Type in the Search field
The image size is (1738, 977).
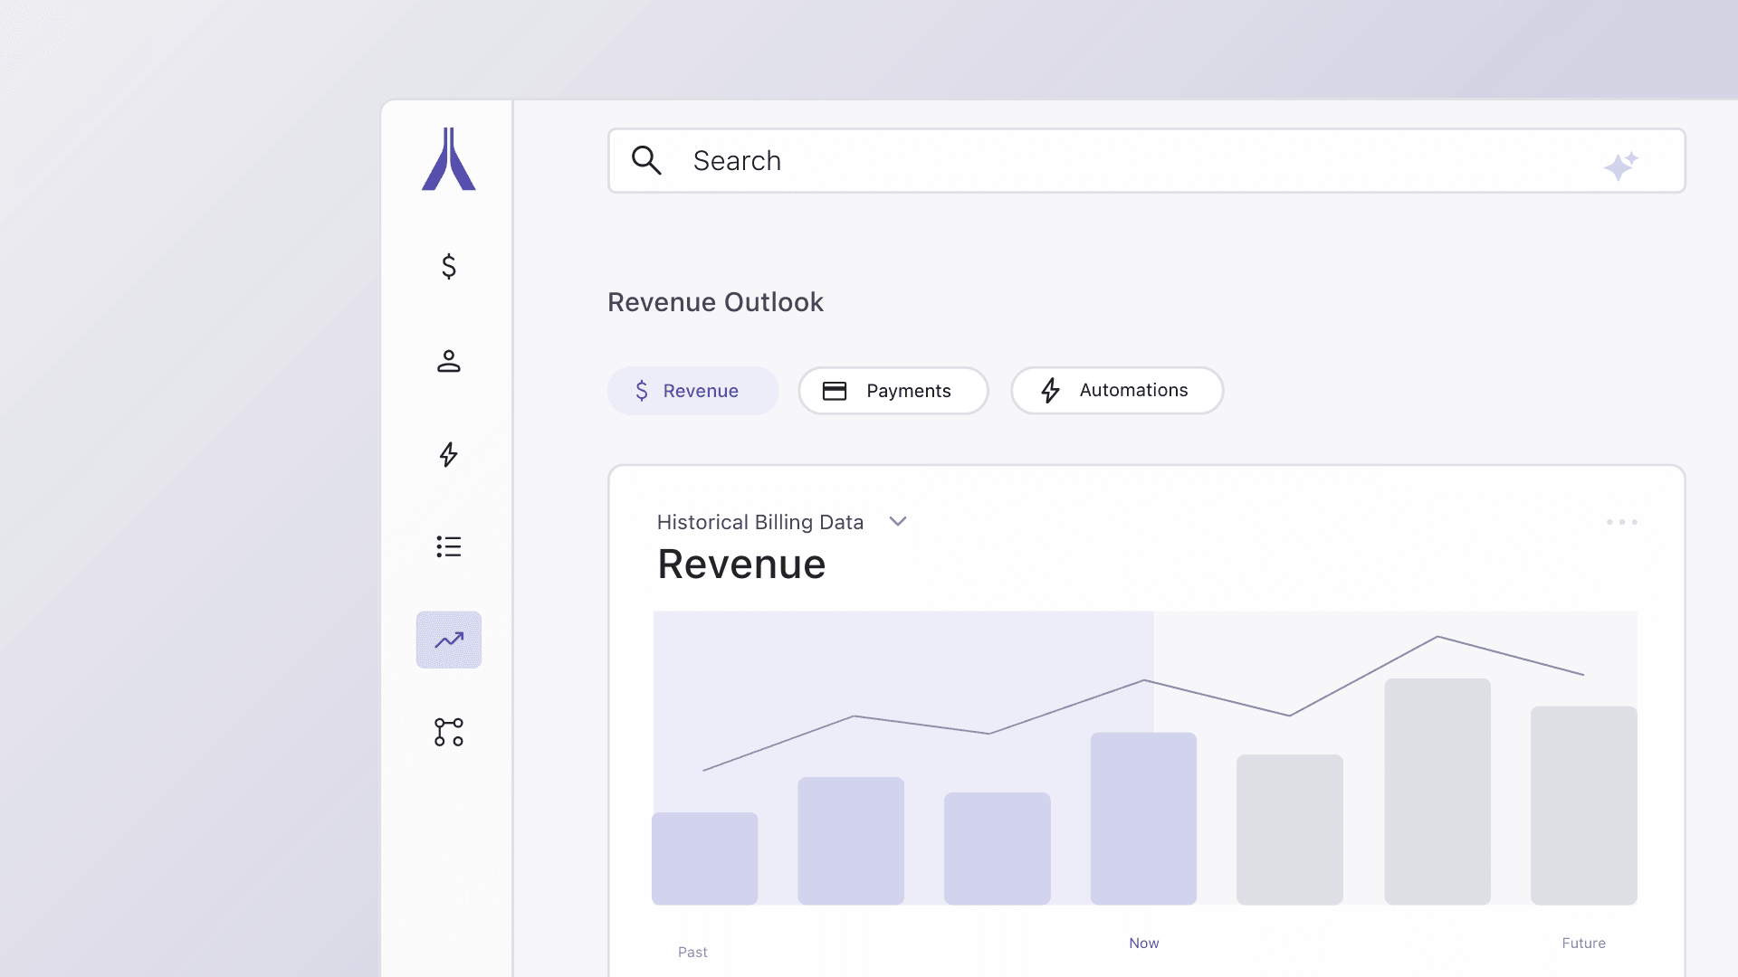(1086, 161)
